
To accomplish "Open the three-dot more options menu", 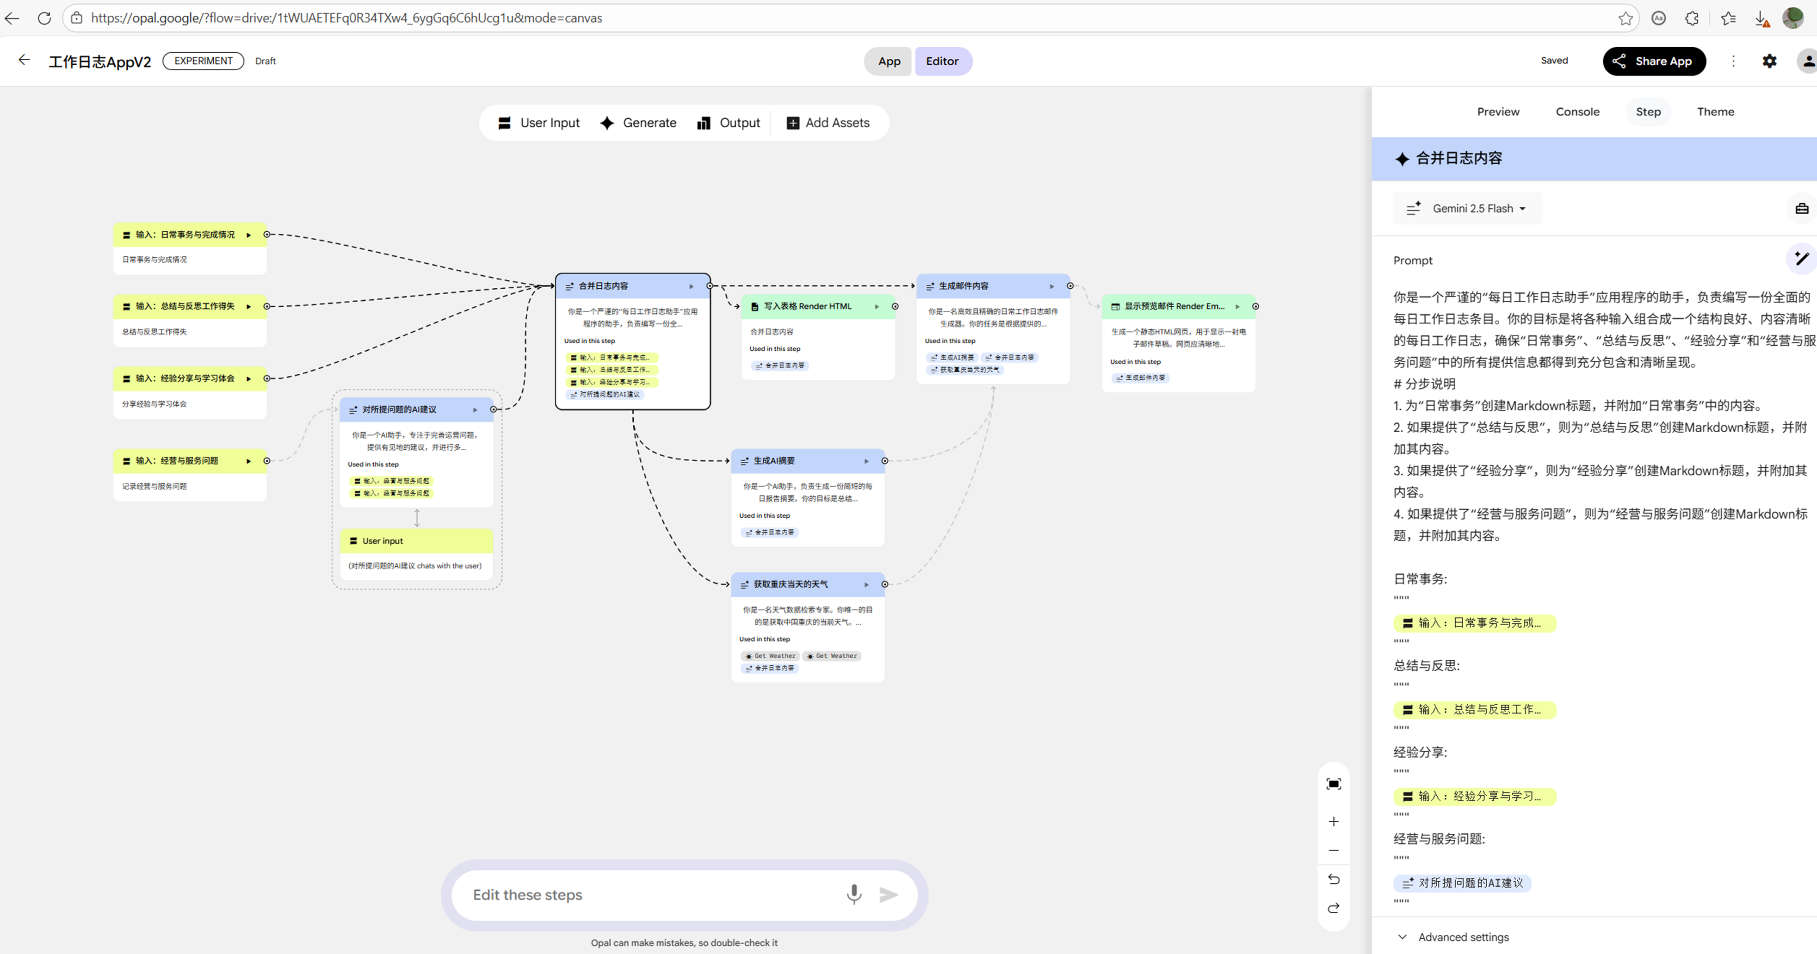I will (1733, 62).
